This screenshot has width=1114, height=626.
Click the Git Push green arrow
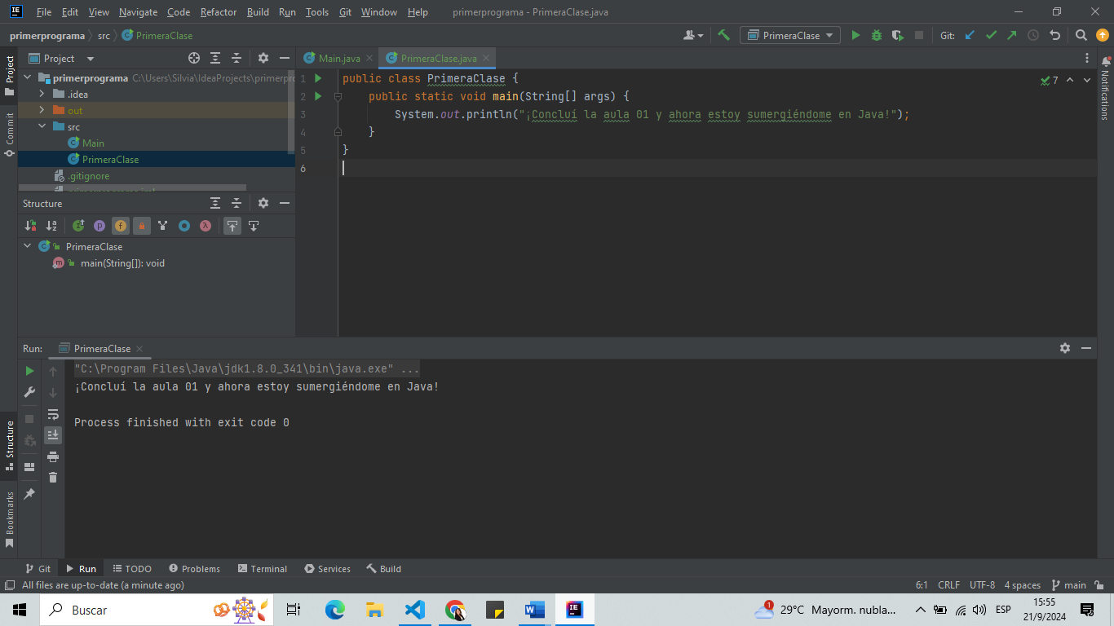coord(1012,35)
